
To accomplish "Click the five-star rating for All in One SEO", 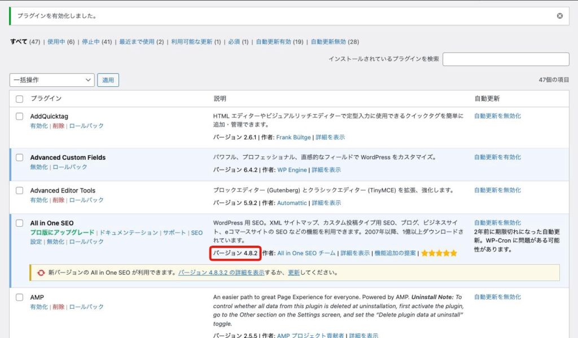I will point(439,253).
